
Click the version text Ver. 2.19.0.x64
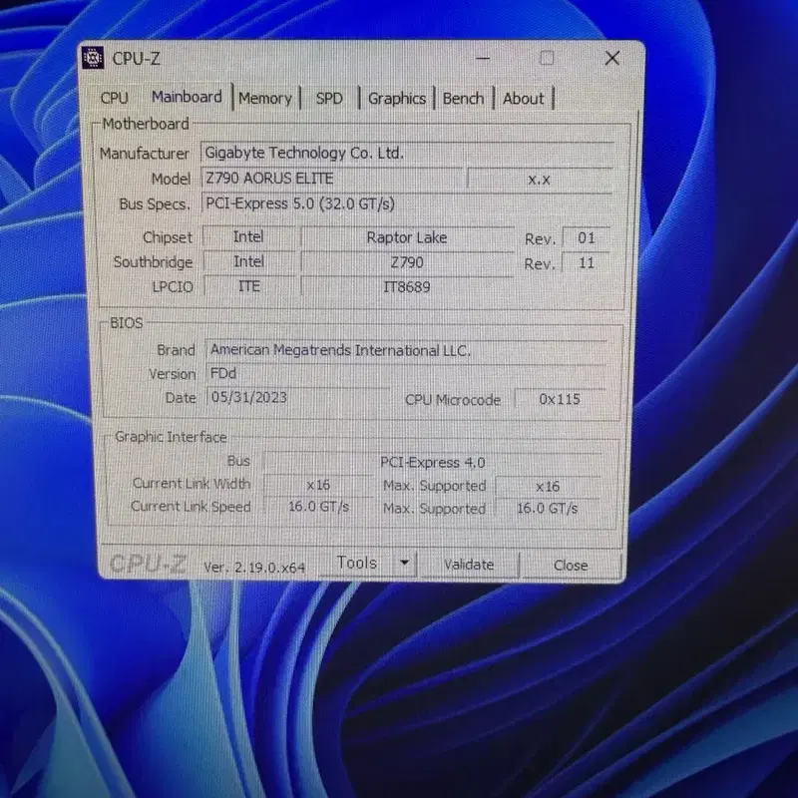click(254, 568)
